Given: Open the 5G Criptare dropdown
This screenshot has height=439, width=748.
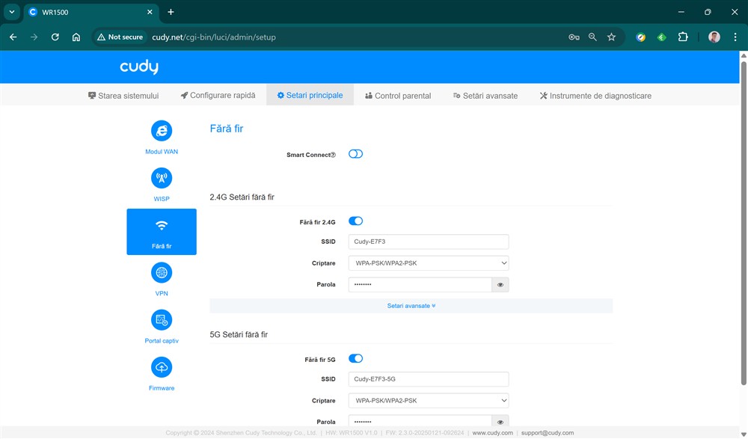Looking at the screenshot, I should [429, 401].
